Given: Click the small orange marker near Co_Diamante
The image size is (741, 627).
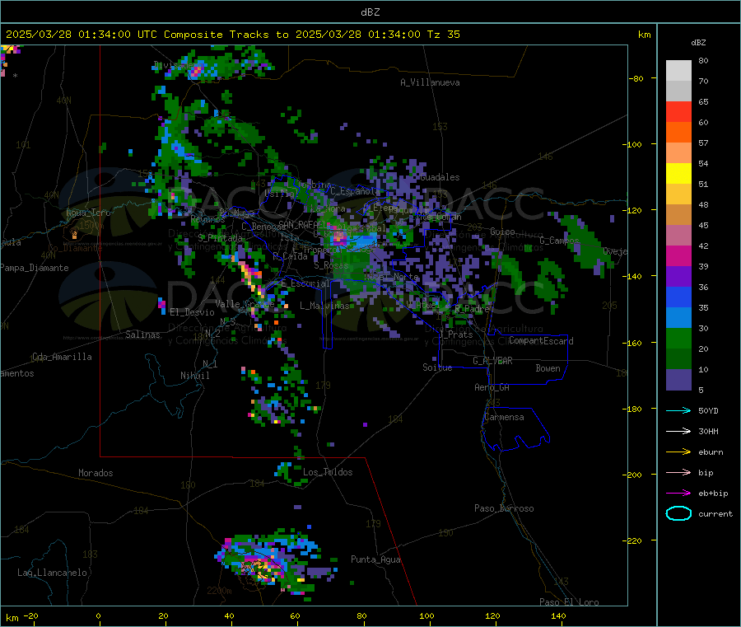Looking at the screenshot, I should [74, 234].
